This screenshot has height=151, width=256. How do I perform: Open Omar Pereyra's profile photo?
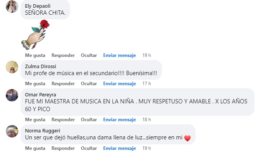pyautogui.click(x=12, y=95)
